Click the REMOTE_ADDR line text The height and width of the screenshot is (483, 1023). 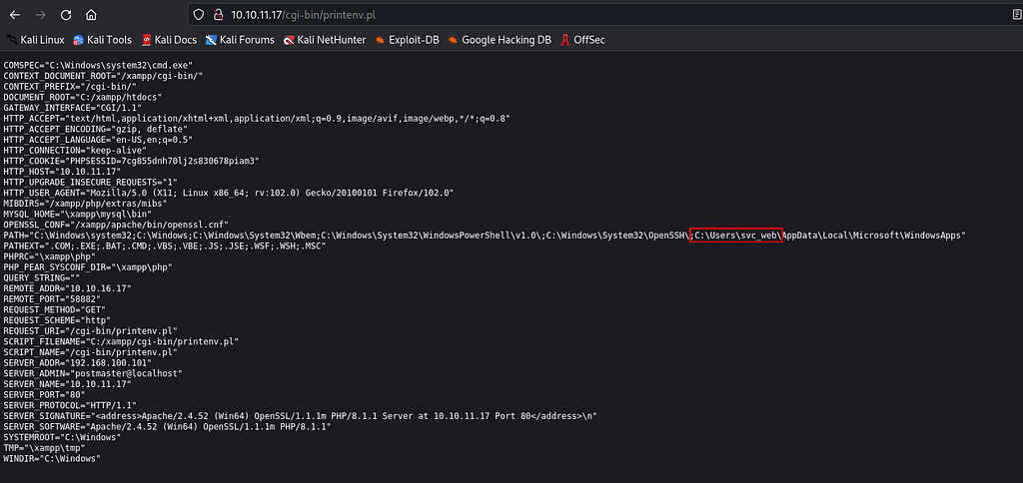click(68, 288)
